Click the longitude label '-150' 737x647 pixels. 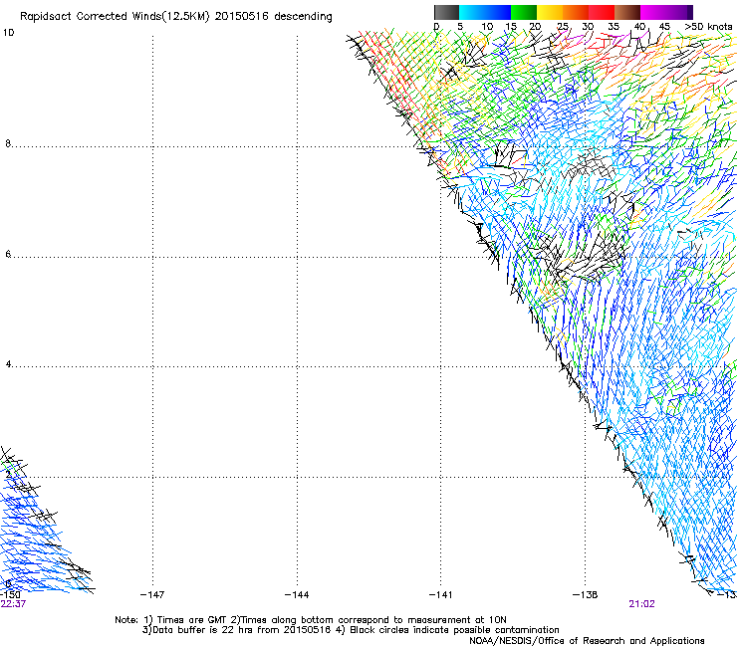[10, 595]
